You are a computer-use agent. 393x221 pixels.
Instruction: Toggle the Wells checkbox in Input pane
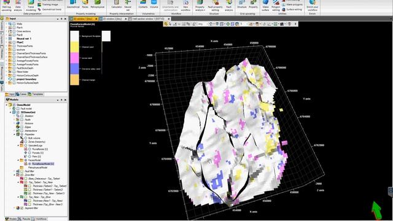(14, 24)
